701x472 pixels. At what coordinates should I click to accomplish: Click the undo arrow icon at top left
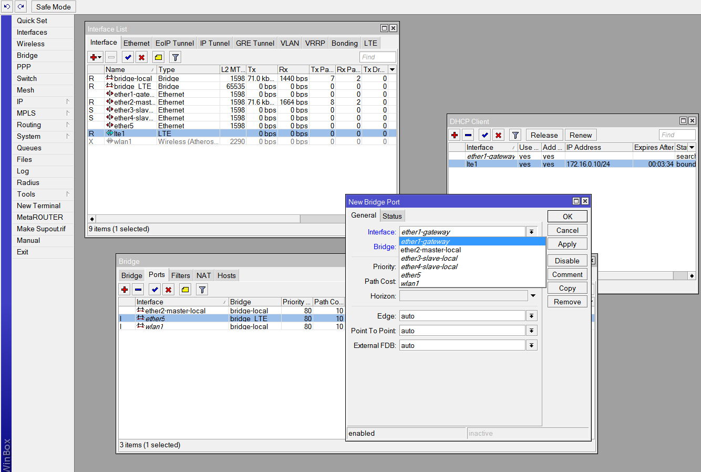click(x=7, y=7)
